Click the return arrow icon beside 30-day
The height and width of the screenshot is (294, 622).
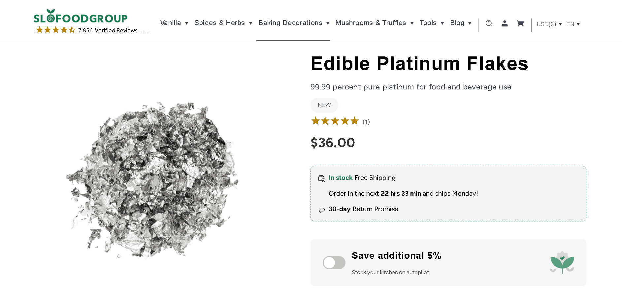pos(322,210)
